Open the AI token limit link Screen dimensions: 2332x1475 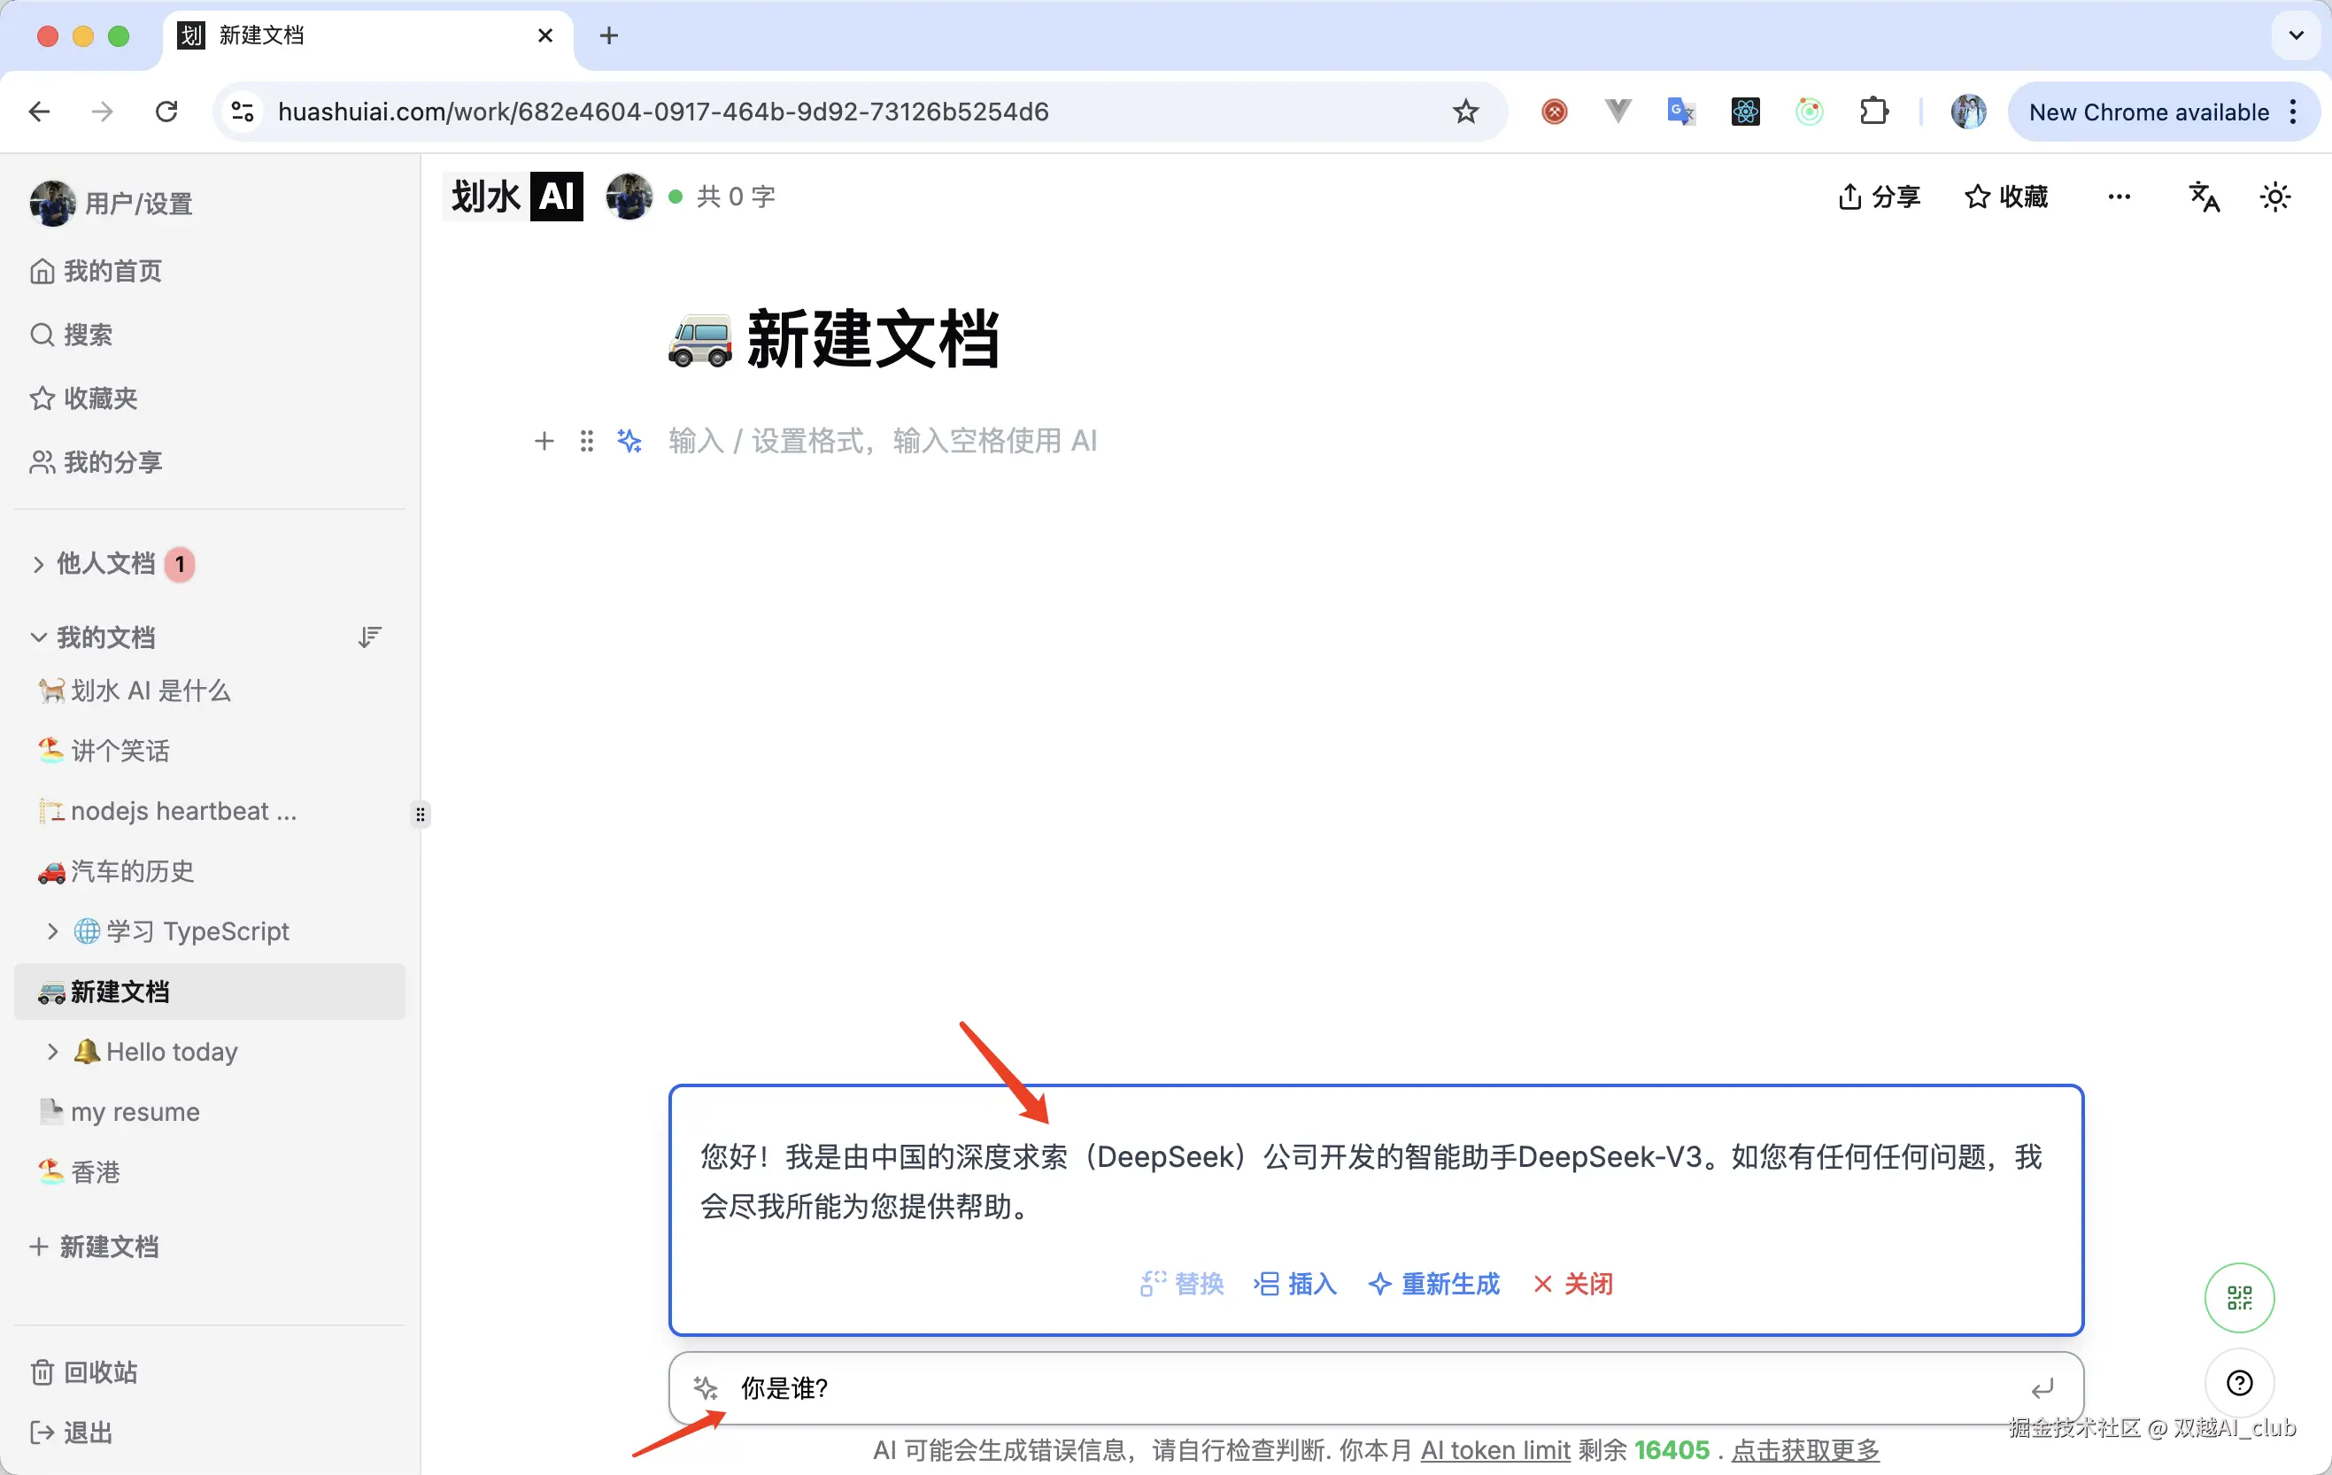point(1495,1450)
